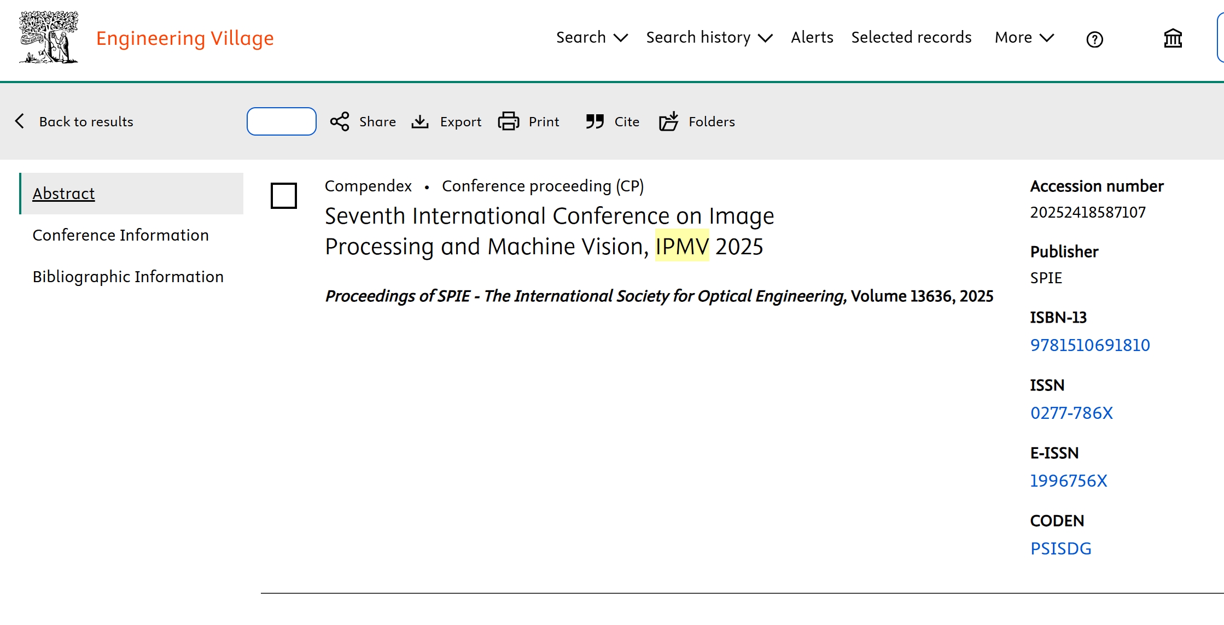1224x625 pixels.
Task: Click the Print printer icon
Action: coord(509,121)
